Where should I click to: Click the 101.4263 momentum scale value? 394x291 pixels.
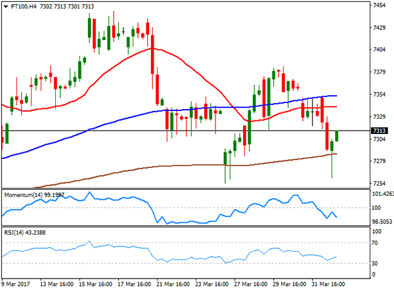coord(383,194)
